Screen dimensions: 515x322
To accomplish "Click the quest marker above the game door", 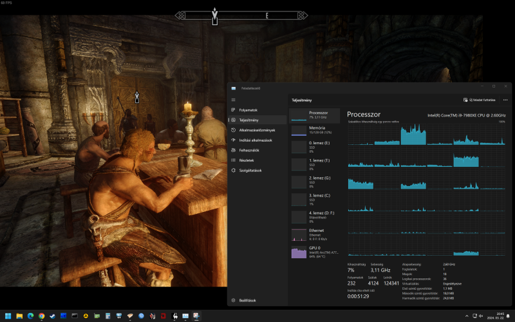I will tap(137, 97).
